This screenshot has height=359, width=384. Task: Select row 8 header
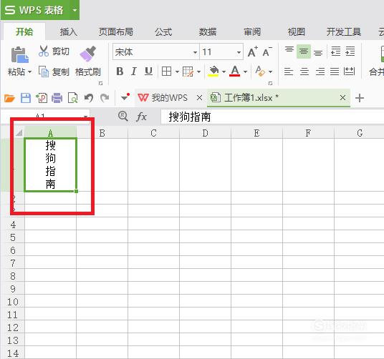pyautogui.click(x=13, y=276)
